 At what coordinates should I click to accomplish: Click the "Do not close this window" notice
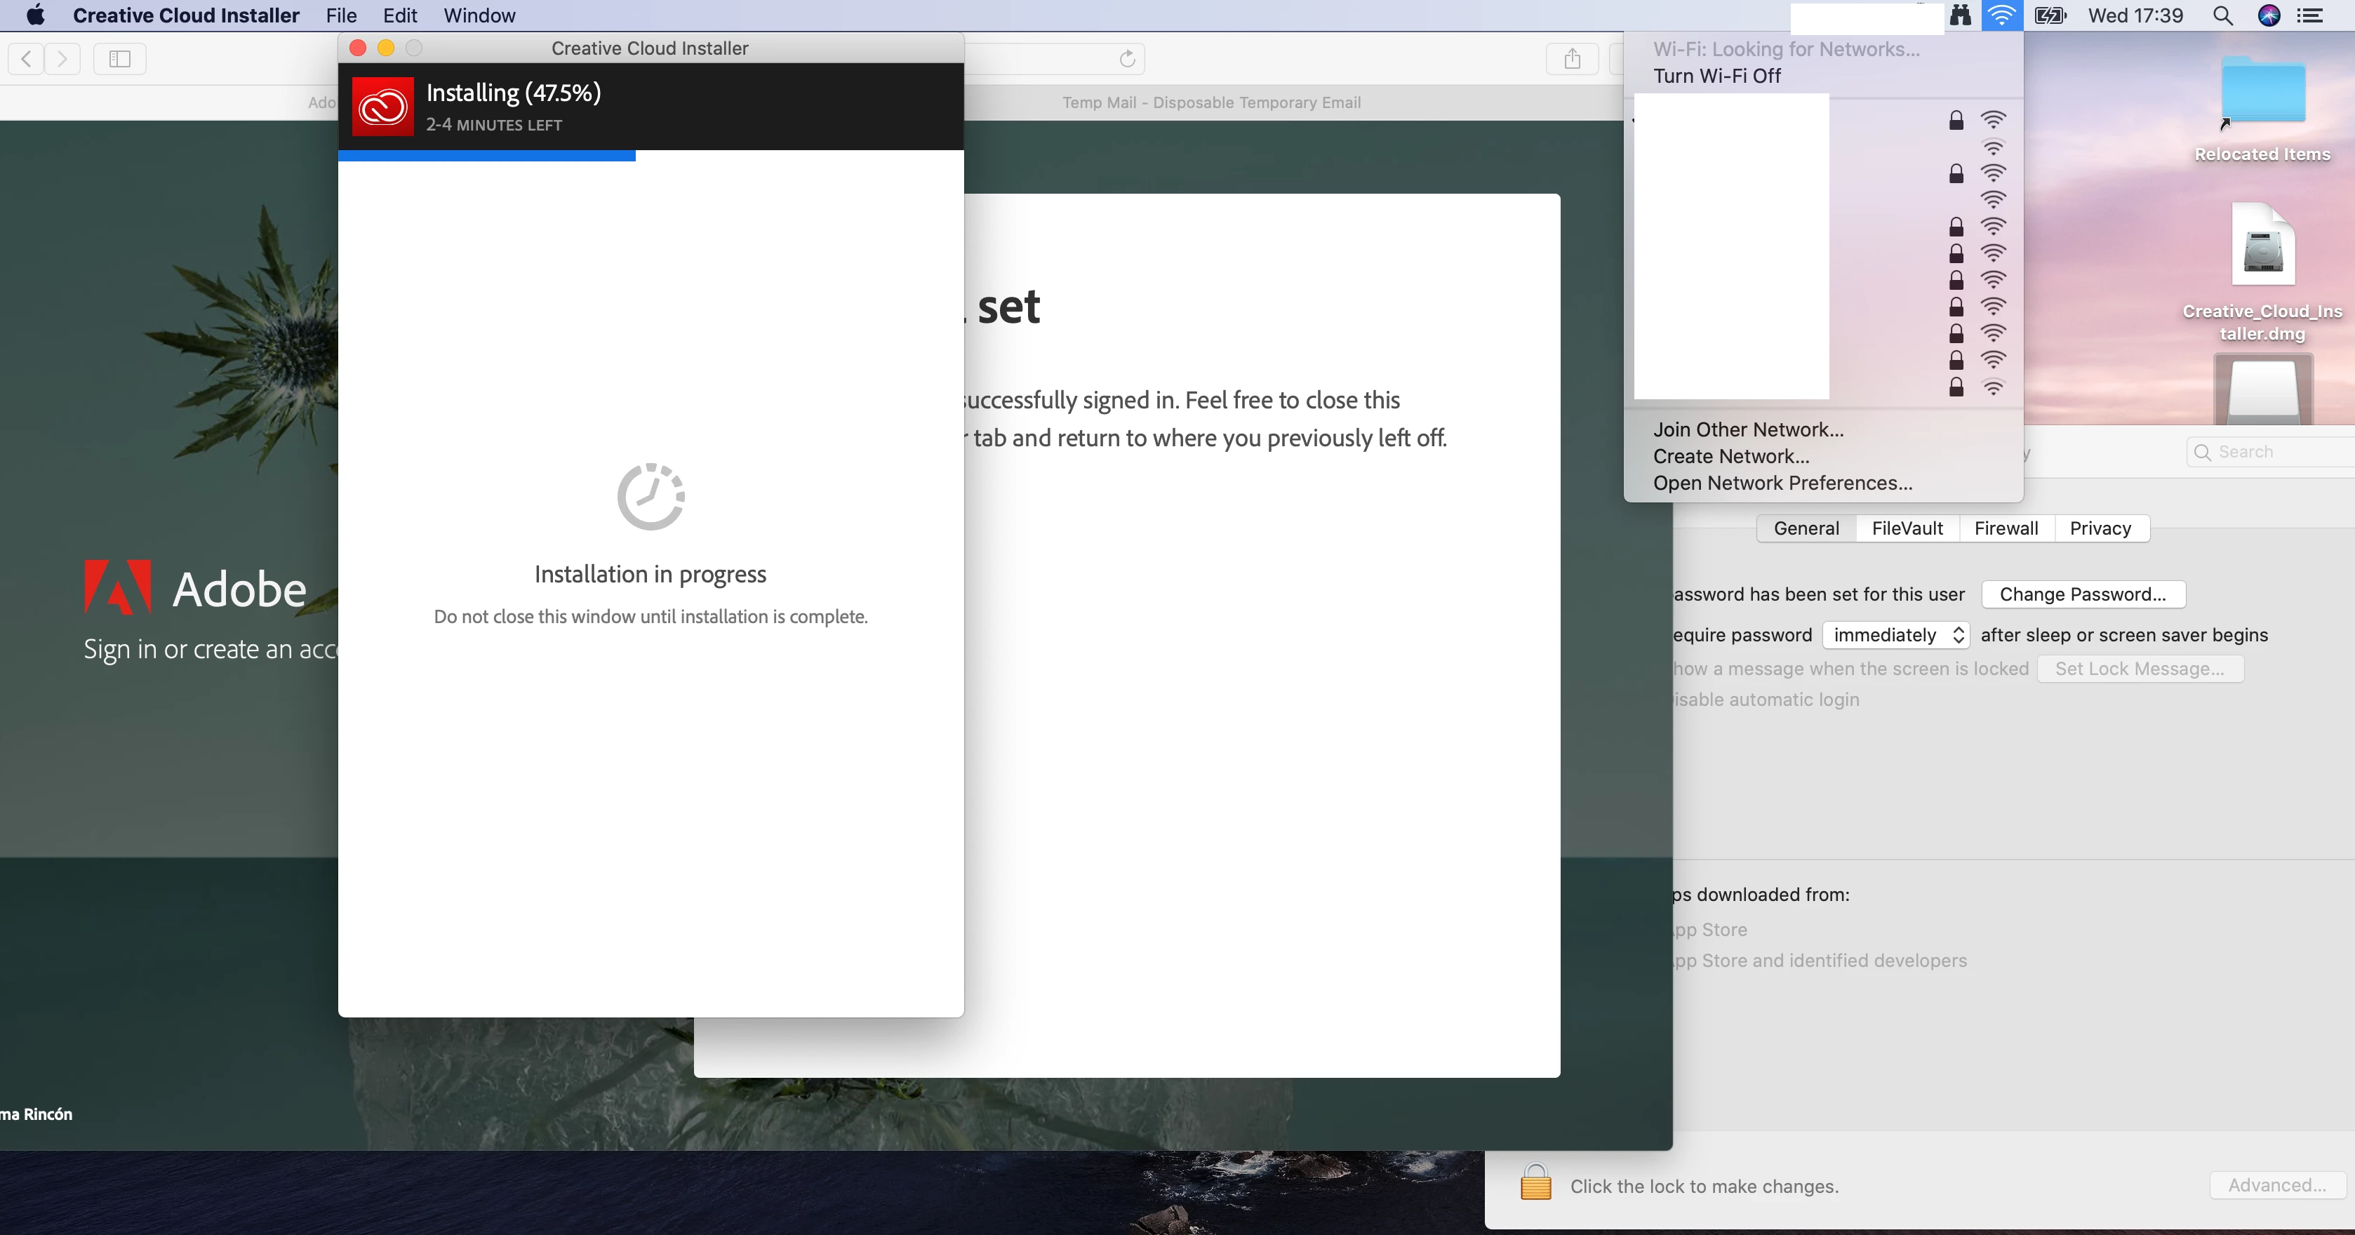pyautogui.click(x=651, y=617)
